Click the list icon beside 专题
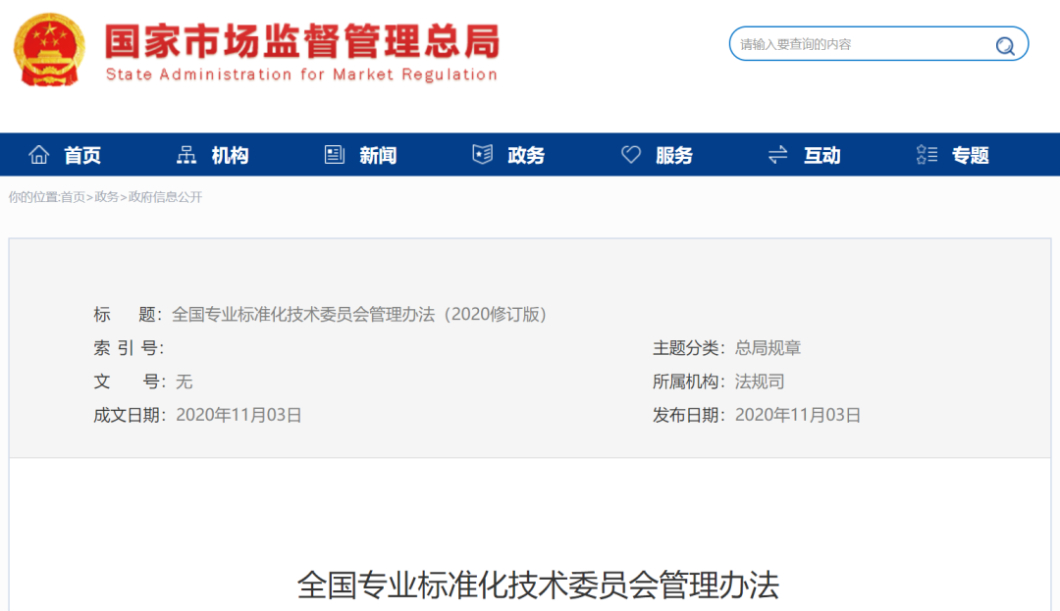Screen dimensions: 1060x611 [927, 155]
